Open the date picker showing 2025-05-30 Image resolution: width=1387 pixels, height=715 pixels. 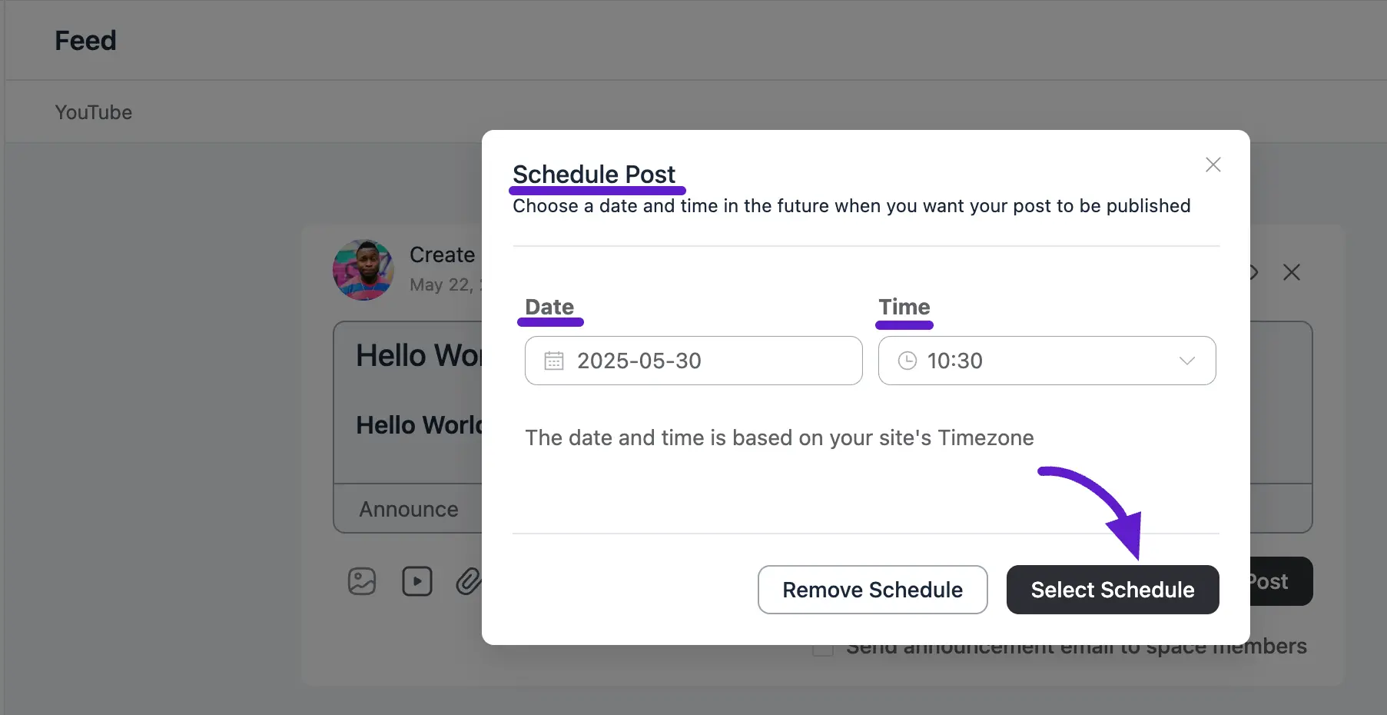click(x=693, y=361)
